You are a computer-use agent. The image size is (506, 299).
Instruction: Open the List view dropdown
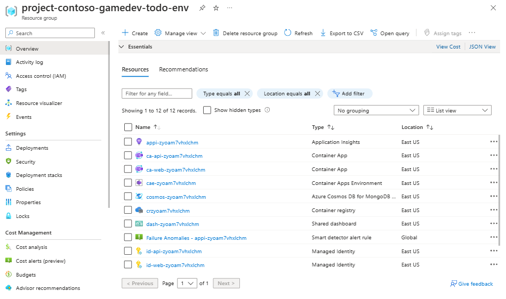click(x=457, y=110)
